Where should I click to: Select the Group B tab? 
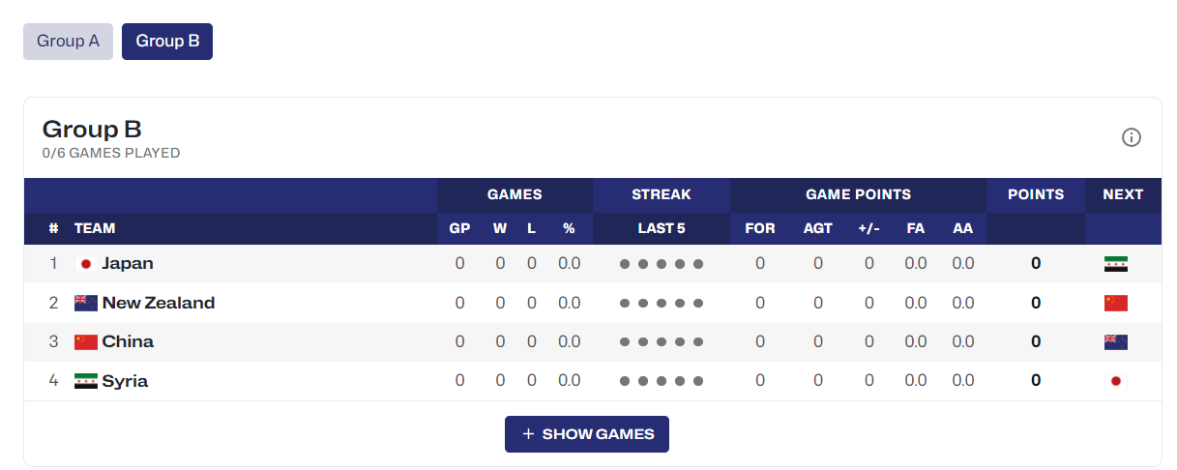pyautogui.click(x=167, y=42)
